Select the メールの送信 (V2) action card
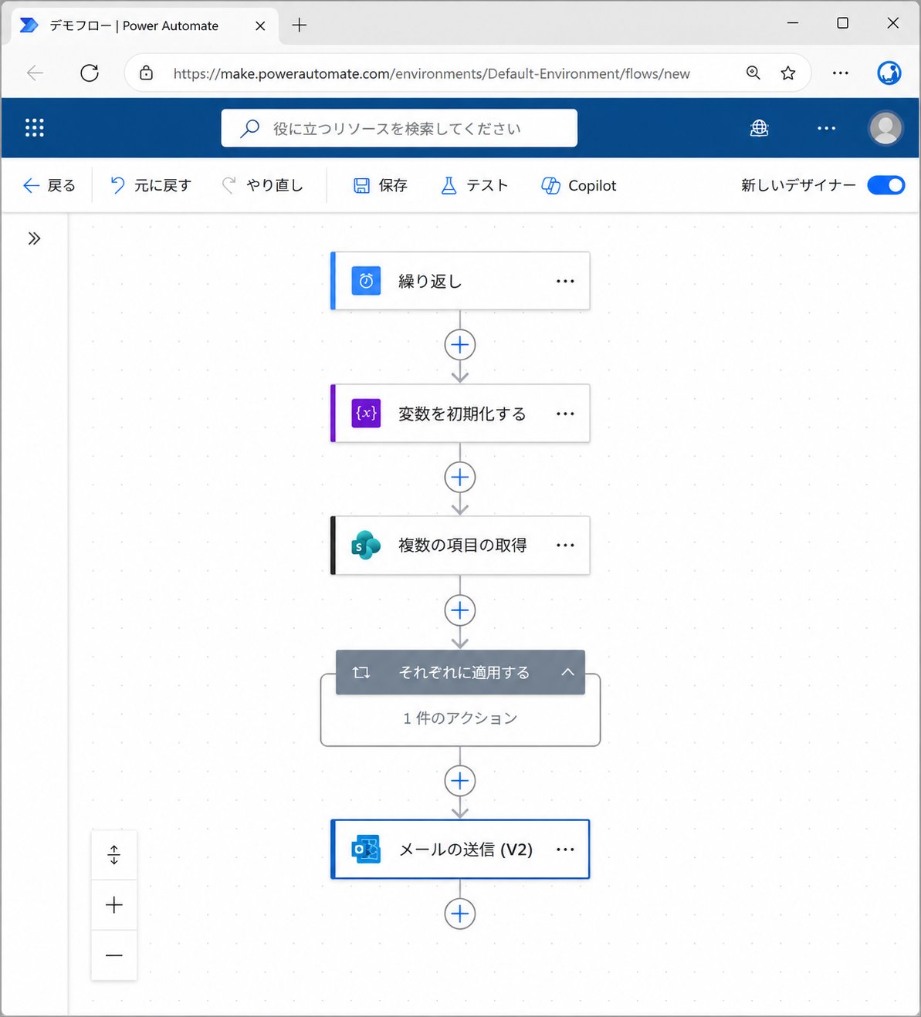 pos(460,850)
